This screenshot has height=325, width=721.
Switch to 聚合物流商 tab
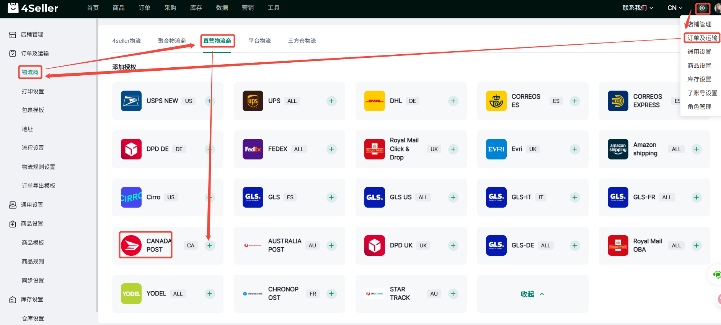pos(172,41)
